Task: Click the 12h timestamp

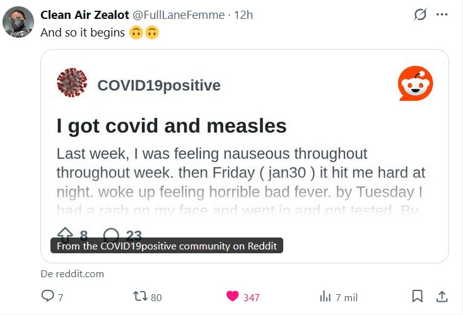Action: pyautogui.click(x=243, y=14)
